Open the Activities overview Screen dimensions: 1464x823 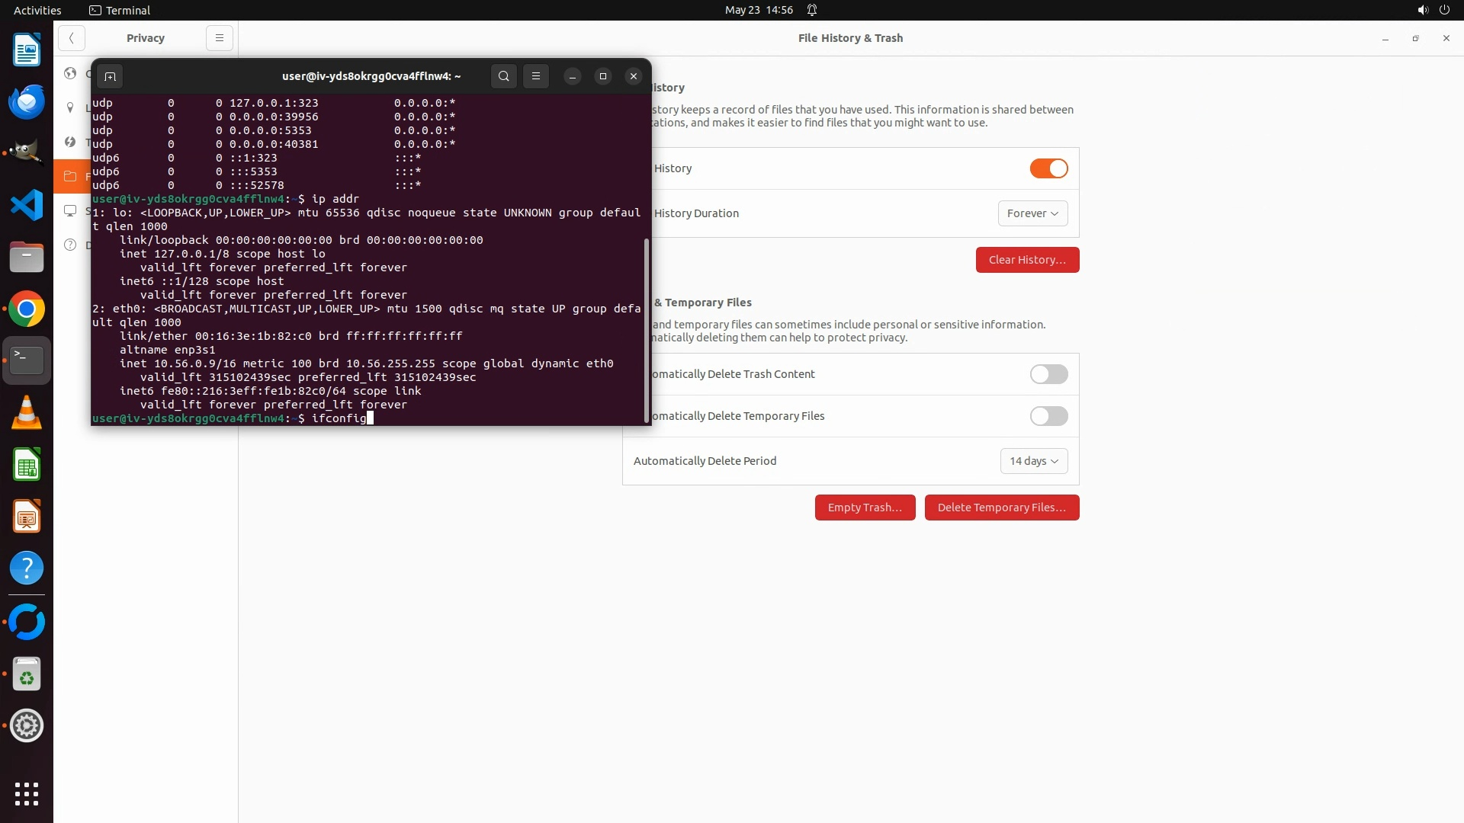point(37,10)
